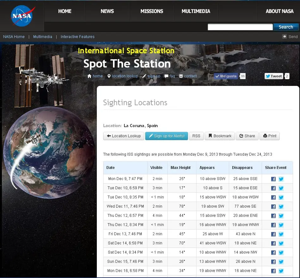Click the Send arrow icon

pos(284,36)
